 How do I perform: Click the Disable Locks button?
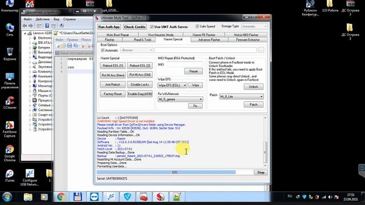click(x=140, y=85)
